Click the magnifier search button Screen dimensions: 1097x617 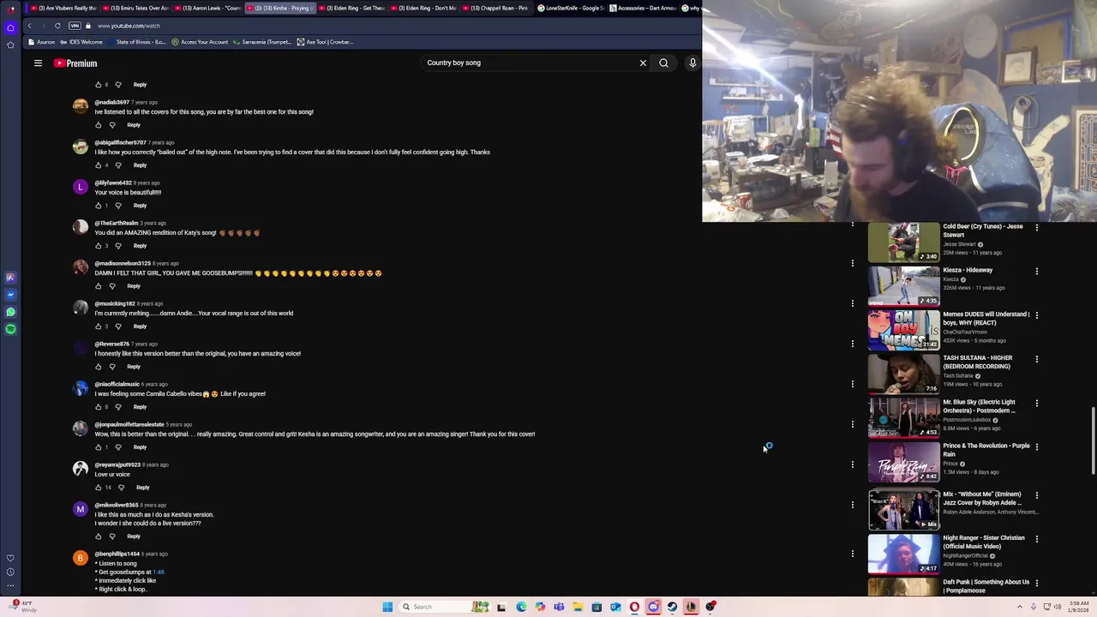pos(663,63)
